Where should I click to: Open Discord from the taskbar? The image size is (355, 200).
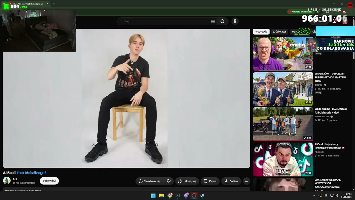click(x=186, y=196)
